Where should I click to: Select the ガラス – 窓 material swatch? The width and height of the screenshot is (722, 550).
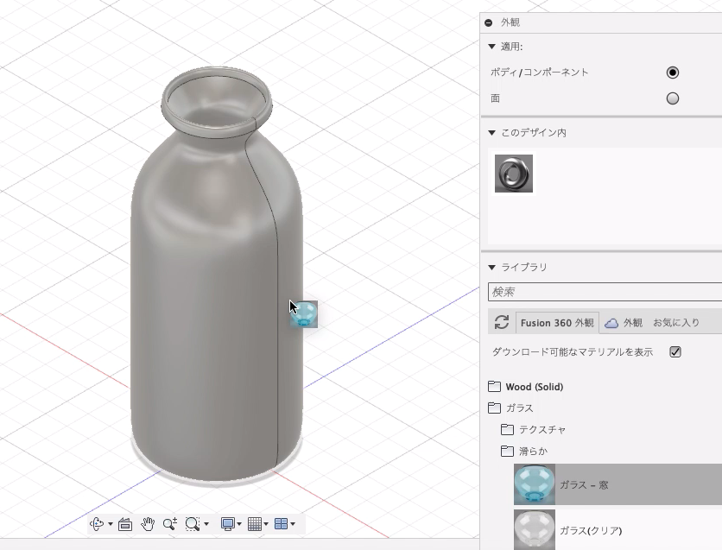534,484
